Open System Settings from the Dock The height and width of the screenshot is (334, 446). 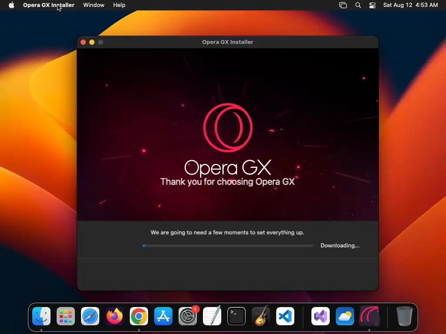(188, 316)
